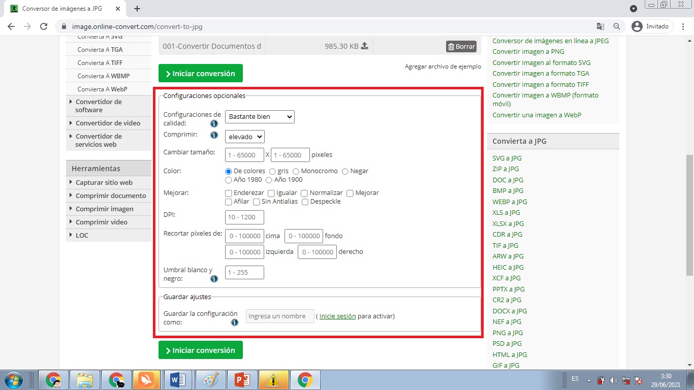
Task: Open the Comprimir dropdown set to elevado
Action: point(244,137)
